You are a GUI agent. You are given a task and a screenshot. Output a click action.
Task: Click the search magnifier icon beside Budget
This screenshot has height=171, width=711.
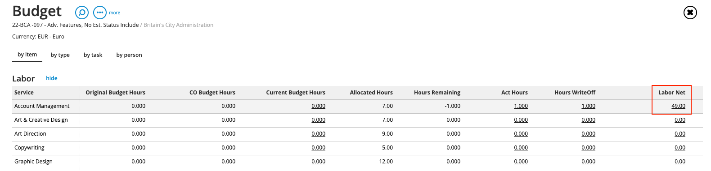pyautogui.click(x=82, y=13)
